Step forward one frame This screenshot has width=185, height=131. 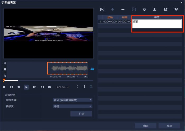pos(34,87)
